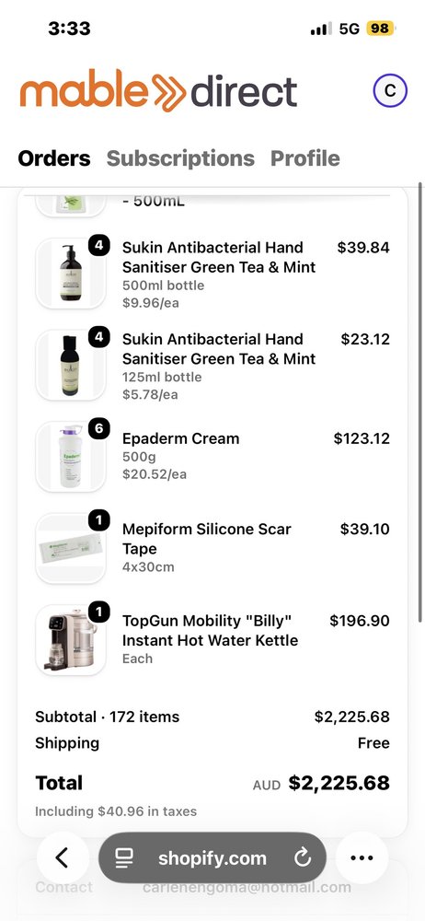The width and height of the screenshot is (425, 921).
Task: Open the Epaderm Cream product thumbnail
Action: tap(71, 457)
